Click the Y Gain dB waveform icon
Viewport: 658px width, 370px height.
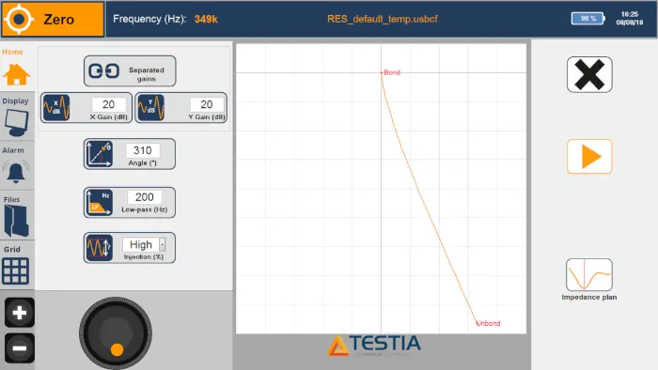click(151, 108)
